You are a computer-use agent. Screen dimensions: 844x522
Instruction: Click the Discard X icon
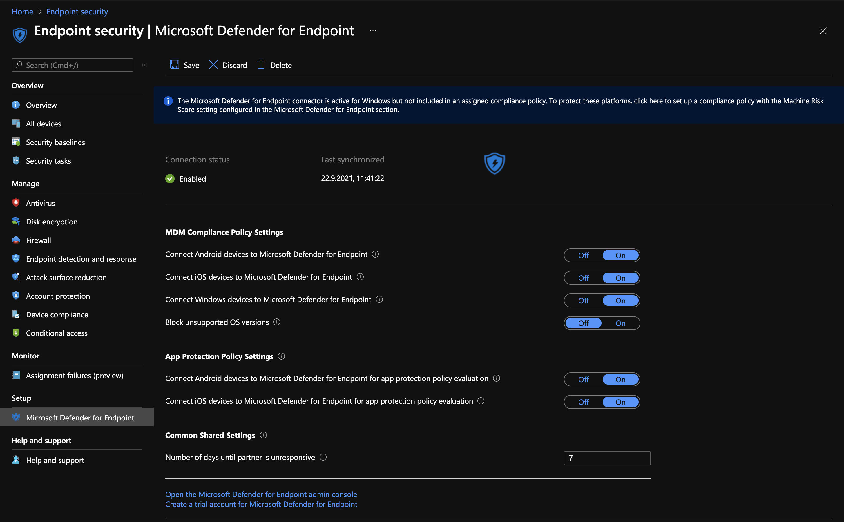(x=213, y=65)
